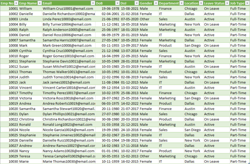Open the Emp No filter dropdown

[16, 3]
